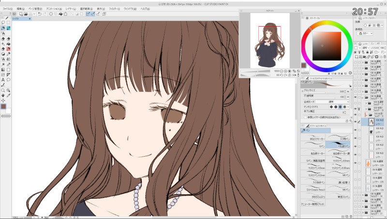Click the undo arrow in command bar
Image resolution: width=387 pixels, height=219 pixels.
[40, 14]
